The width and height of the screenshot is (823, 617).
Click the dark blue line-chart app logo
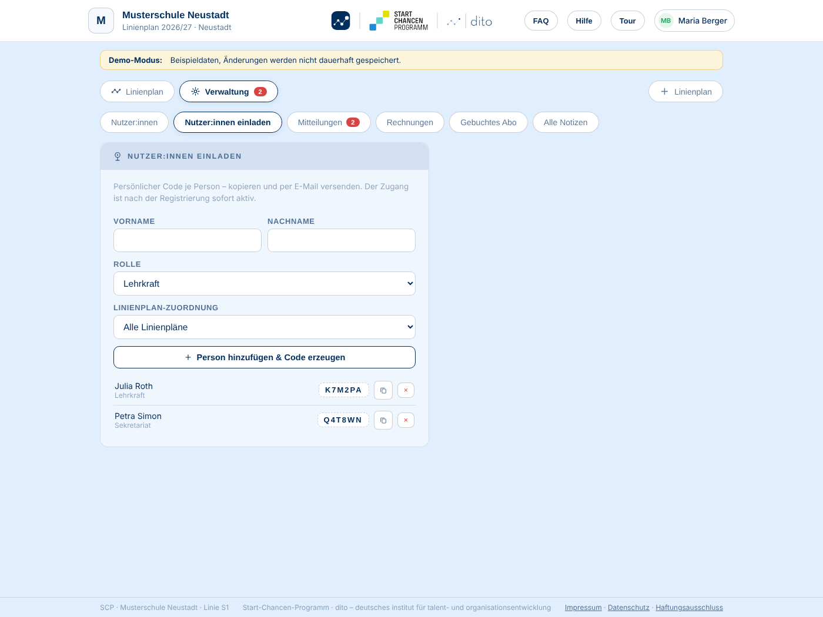pyautogui.click(x=340, y=21)
